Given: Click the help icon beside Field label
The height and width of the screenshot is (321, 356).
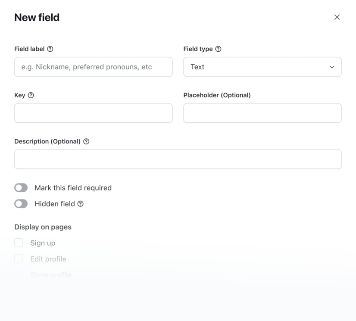Looking at the screenshot, I should [x=50, y=49].
